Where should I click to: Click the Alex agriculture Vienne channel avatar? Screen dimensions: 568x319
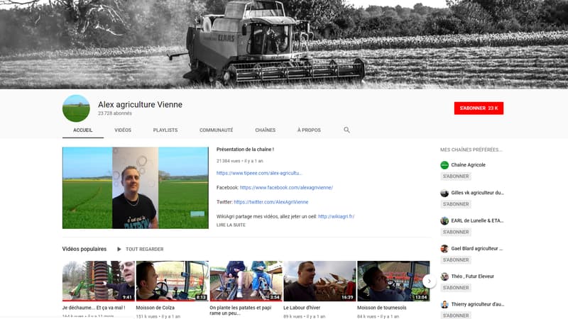pos(76,108)
